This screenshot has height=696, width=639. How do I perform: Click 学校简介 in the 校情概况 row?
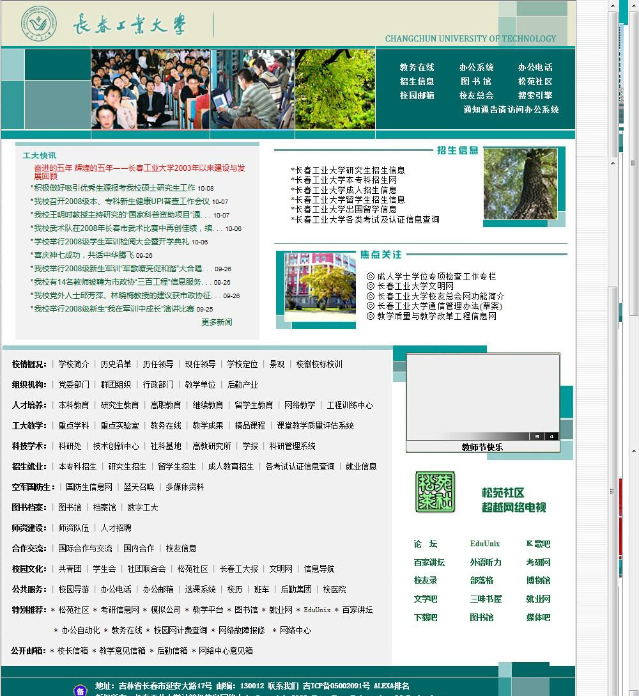click(73, 364)
